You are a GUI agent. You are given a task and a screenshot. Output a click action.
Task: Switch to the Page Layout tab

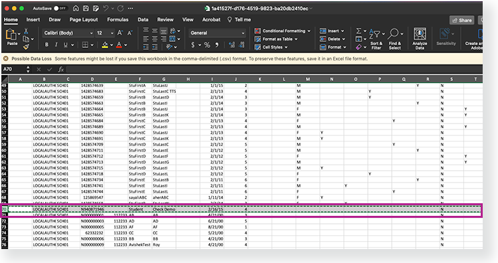pyautogui.click(x=84, y=19)
